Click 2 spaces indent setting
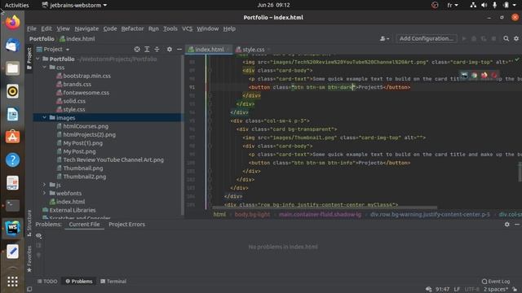522x293 pixels. coord(495,290)
